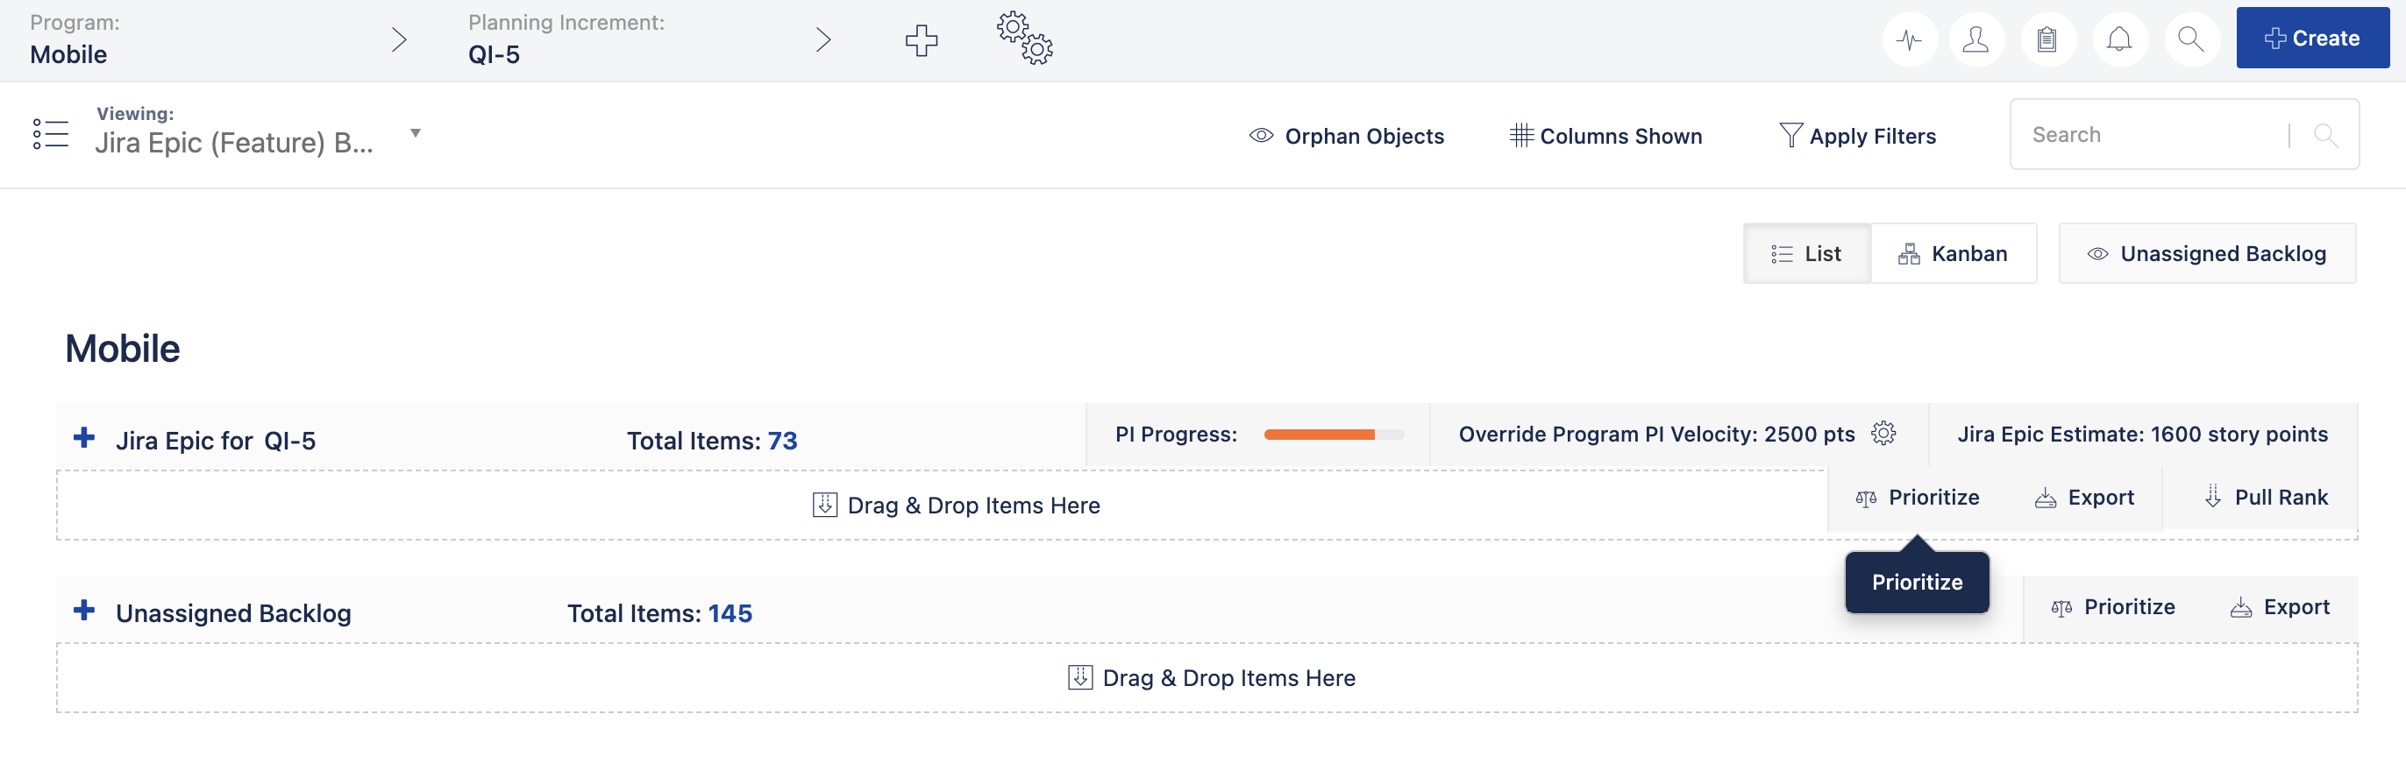Open the settings gears icon in the header
Image resolution: width=2406 pixels, height=771 pixels.
point(1023,40)
